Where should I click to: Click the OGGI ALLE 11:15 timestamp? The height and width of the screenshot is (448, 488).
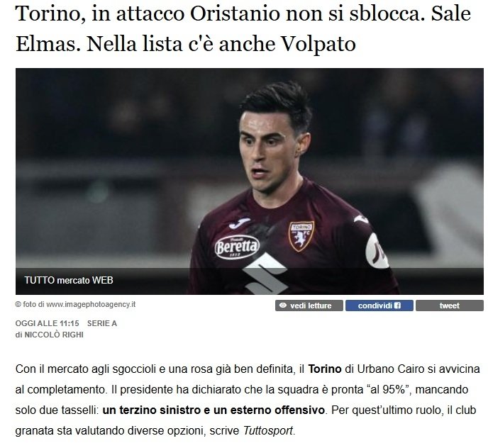click(48, 323)
